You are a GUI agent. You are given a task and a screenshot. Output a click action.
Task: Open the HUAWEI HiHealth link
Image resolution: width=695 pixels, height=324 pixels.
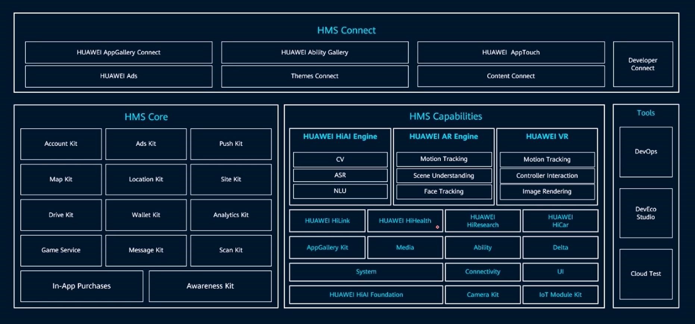405,221
